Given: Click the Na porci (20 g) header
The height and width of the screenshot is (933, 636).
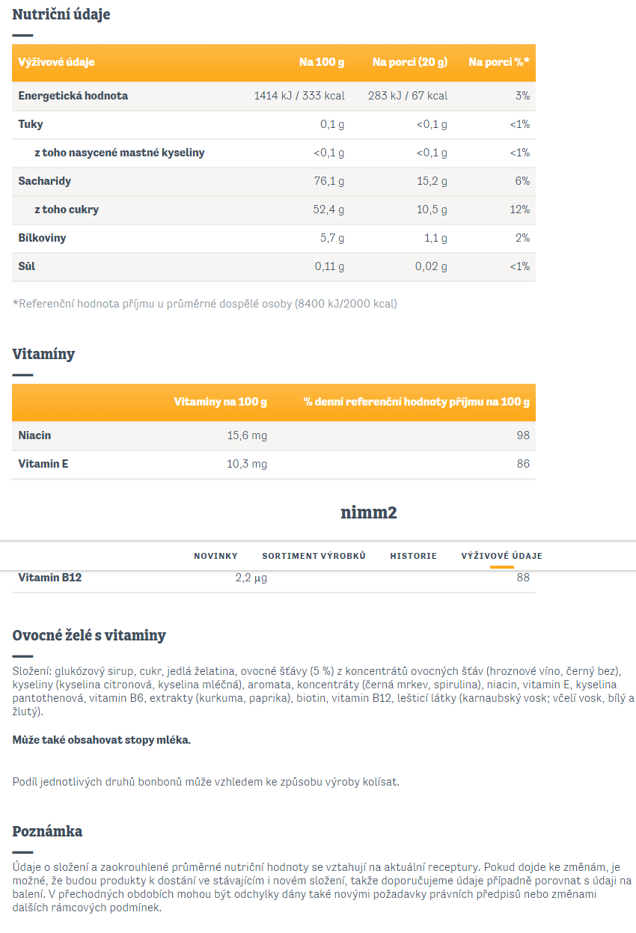Looking at the screenshot, I should coord(410,62).
